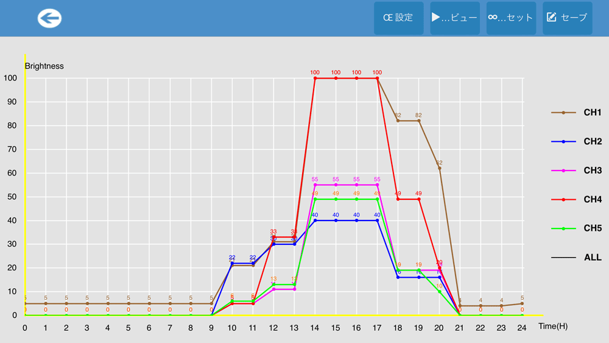Click the CH4 red point at hour 18

(x=398, y=199)
